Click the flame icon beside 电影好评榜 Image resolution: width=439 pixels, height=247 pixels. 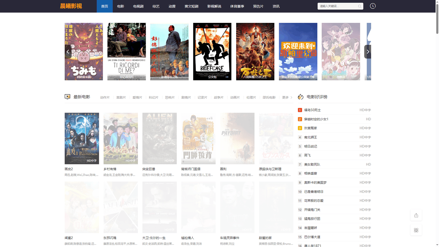click(x=301, y=97)
